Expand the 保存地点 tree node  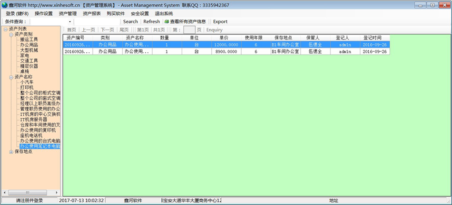pos(11,152)
